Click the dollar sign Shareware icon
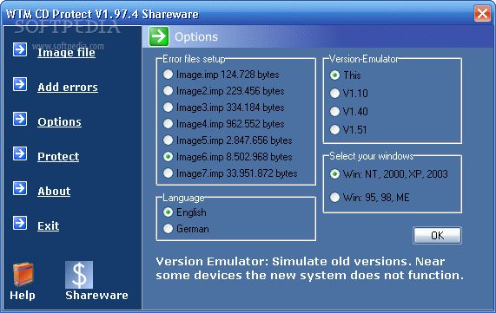The height and width of the screenshot is (313, 496). 79,275
